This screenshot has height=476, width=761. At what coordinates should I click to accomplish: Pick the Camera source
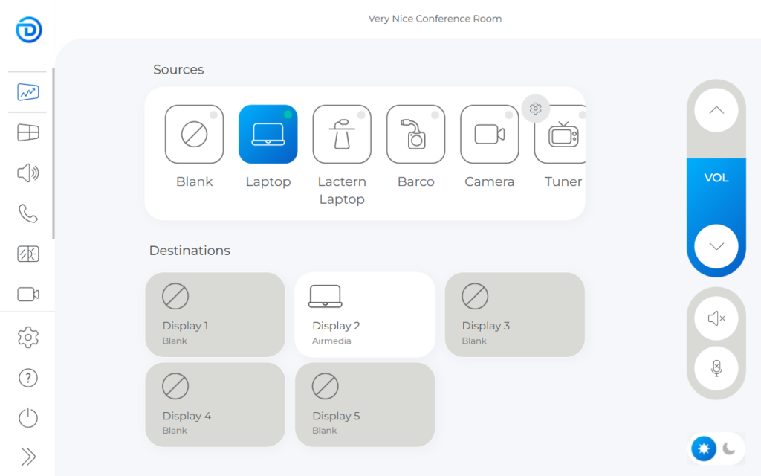[x=490, y=135]
